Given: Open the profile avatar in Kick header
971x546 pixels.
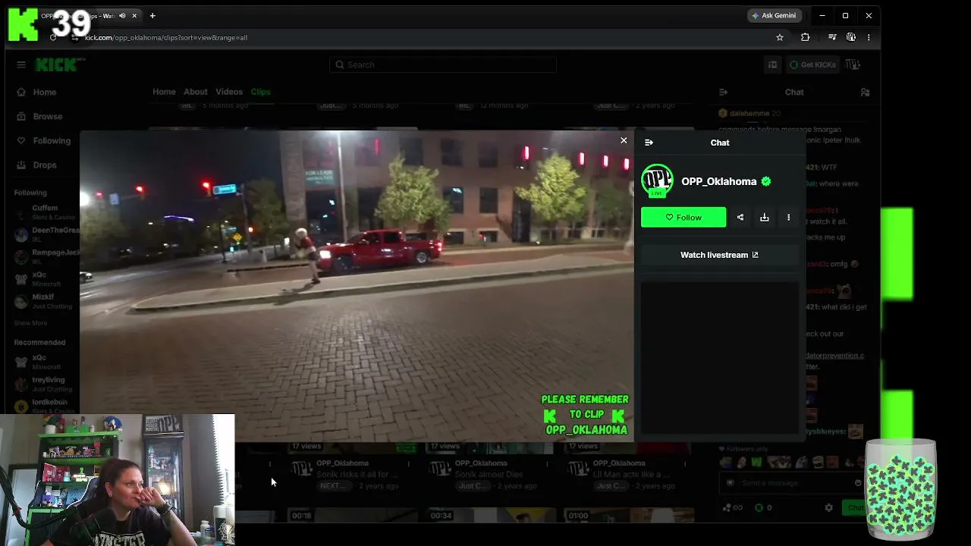Looking at the screenshot, I should coord(853,64).
